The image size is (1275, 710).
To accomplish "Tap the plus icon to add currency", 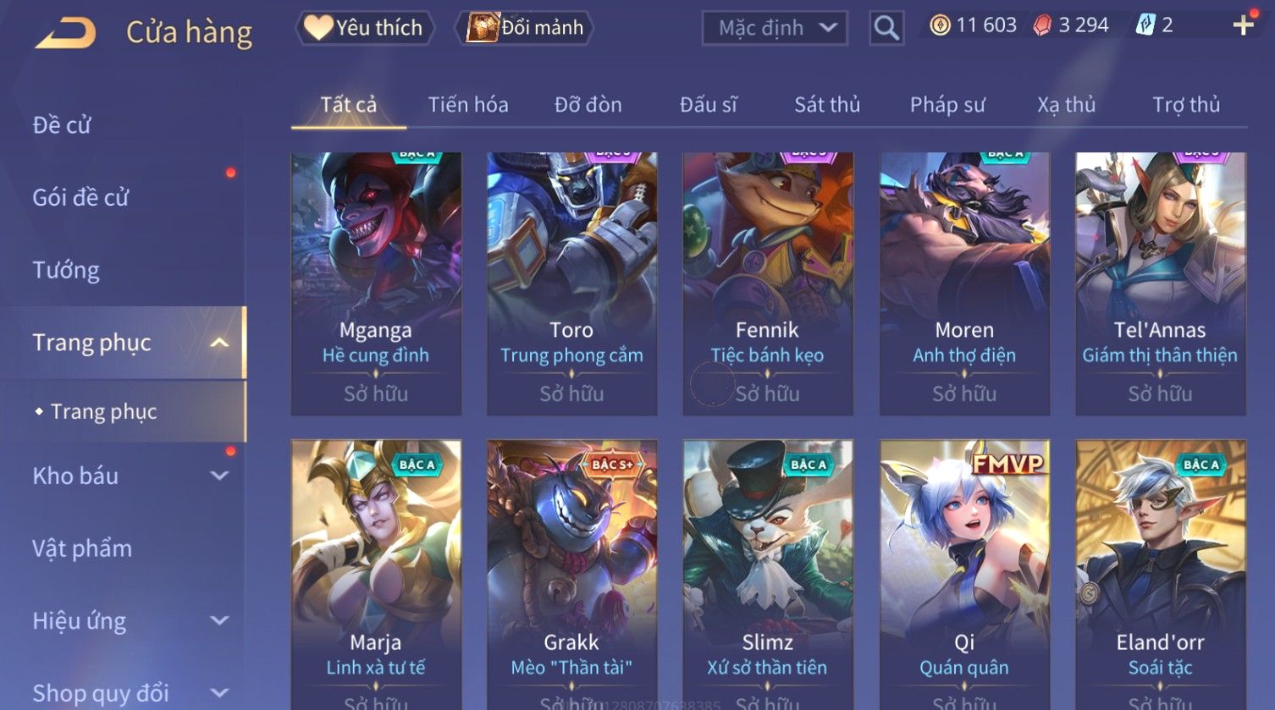I will click(1243, 26).
